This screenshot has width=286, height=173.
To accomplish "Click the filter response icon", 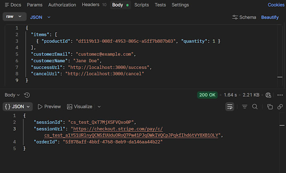I will pyautogui.click(x=244, y=107).
